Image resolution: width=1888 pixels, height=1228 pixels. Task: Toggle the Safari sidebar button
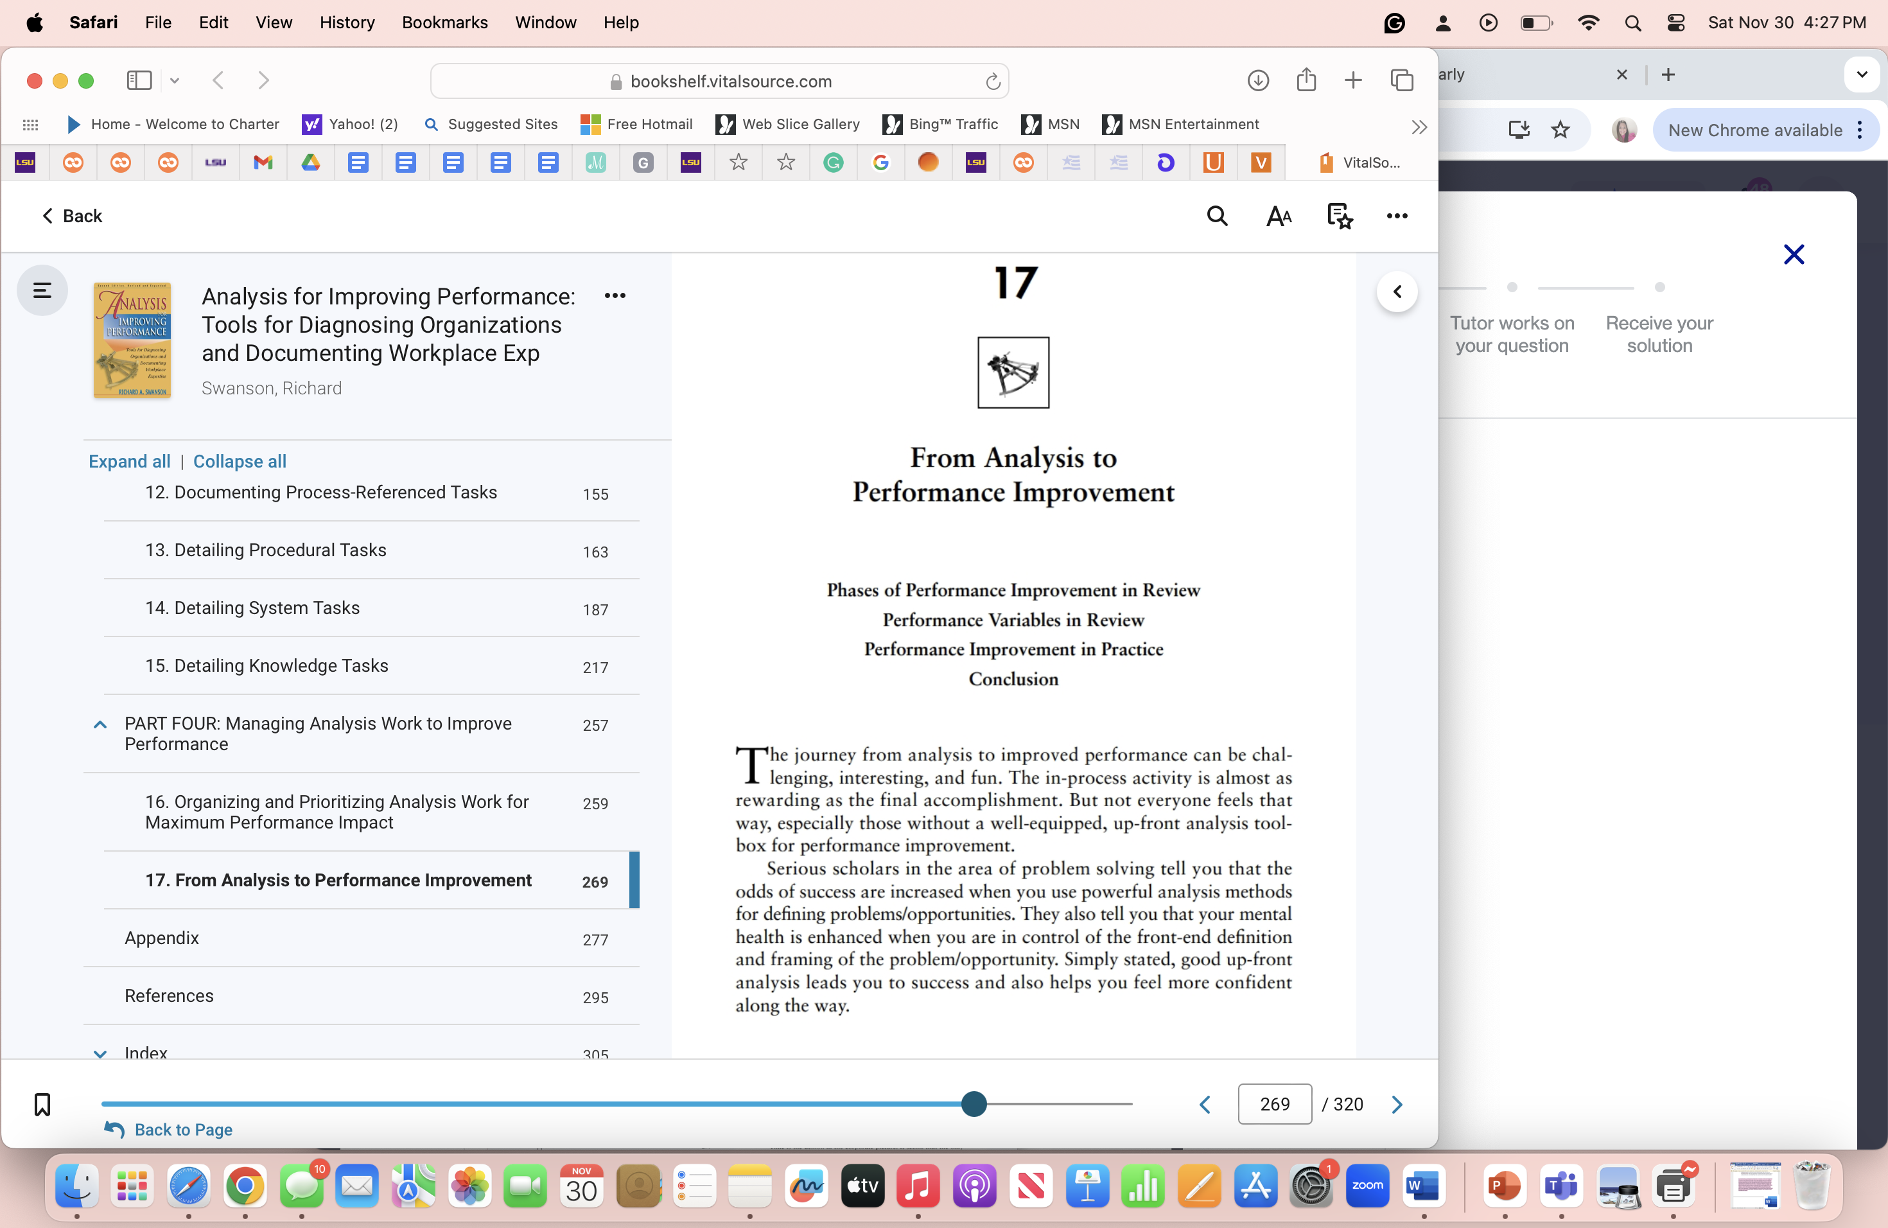pos(139,80)
